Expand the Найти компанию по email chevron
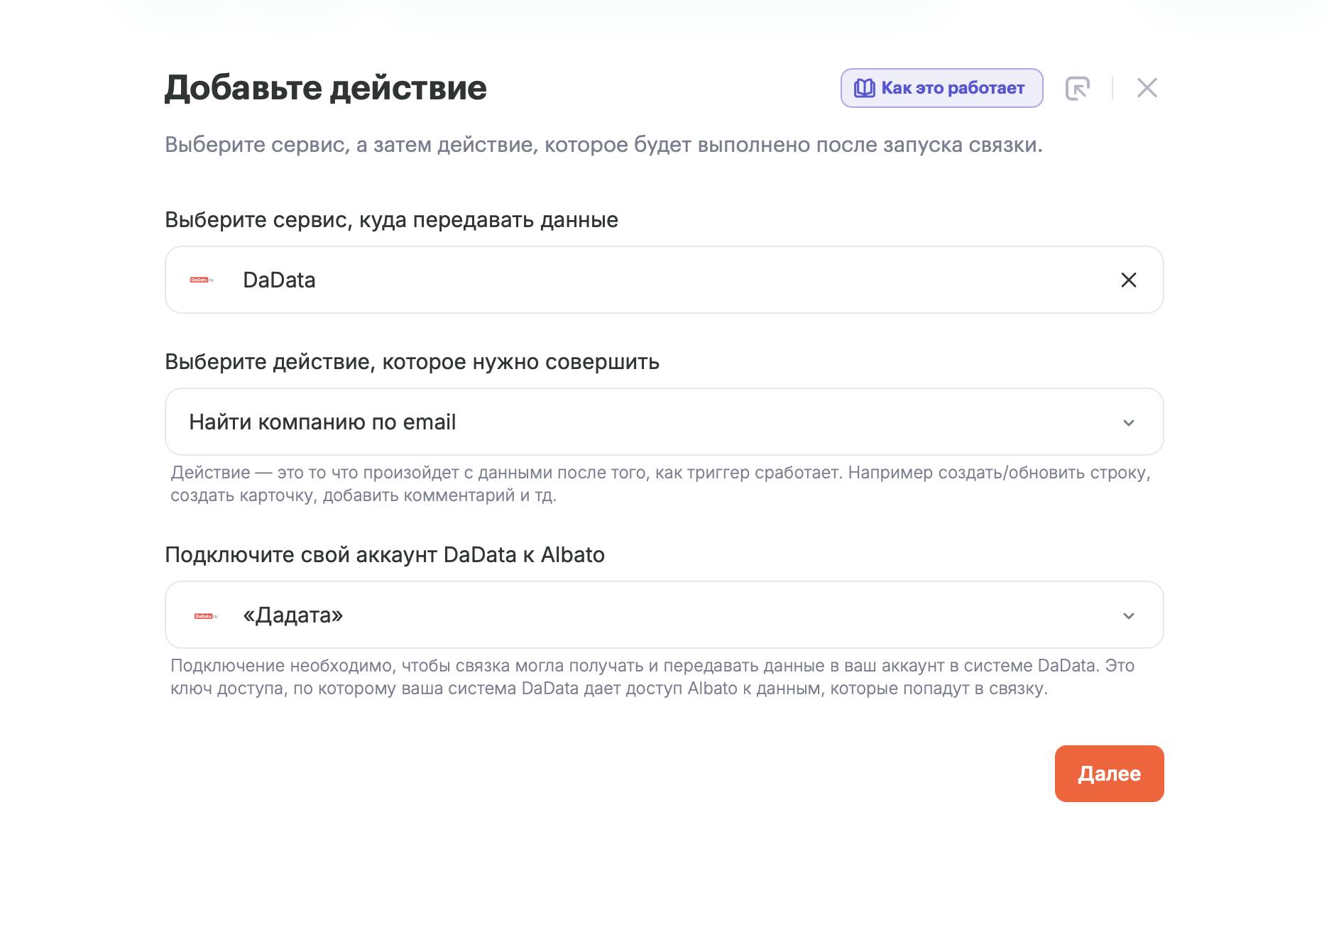This screenshot has height=927, width=1329. (1128, 423)
